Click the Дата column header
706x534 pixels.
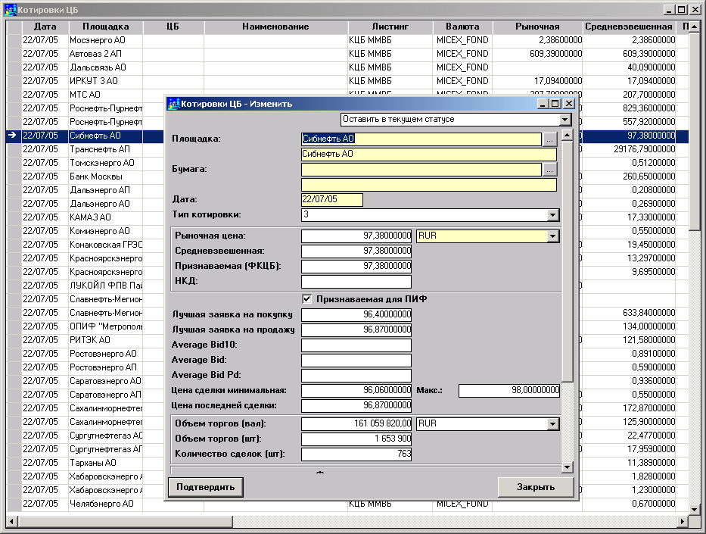tap(45, 27)
